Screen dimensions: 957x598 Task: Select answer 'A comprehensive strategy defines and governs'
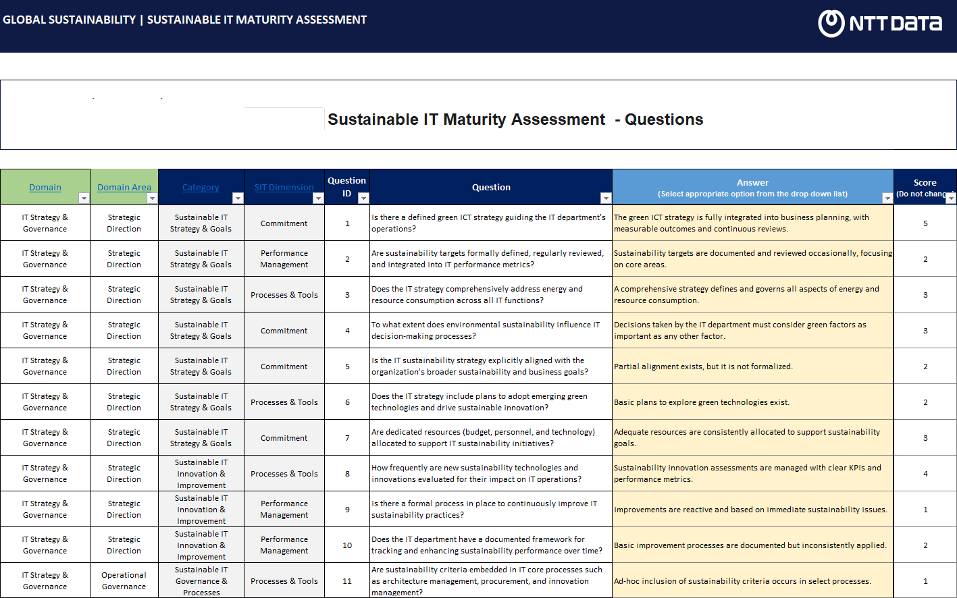point(753,294)
